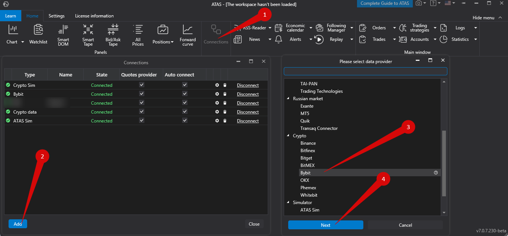The height and width of the screenshot is (236, 508).
Task: Launch the Smart DOM panel
Action: click(x=63, y=35)
